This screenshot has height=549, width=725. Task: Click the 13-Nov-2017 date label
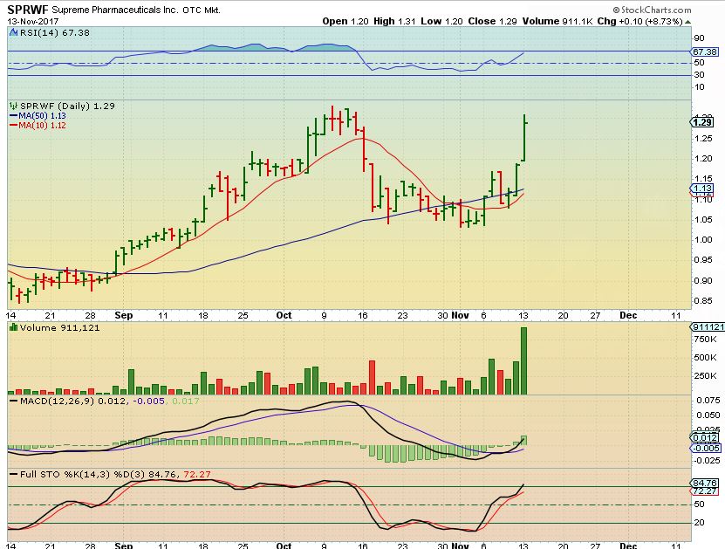point(33,21)
